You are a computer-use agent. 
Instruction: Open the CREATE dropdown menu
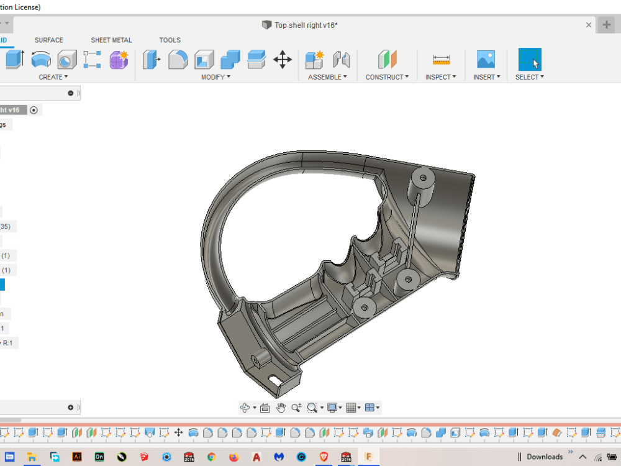click(x=53, y=77)
